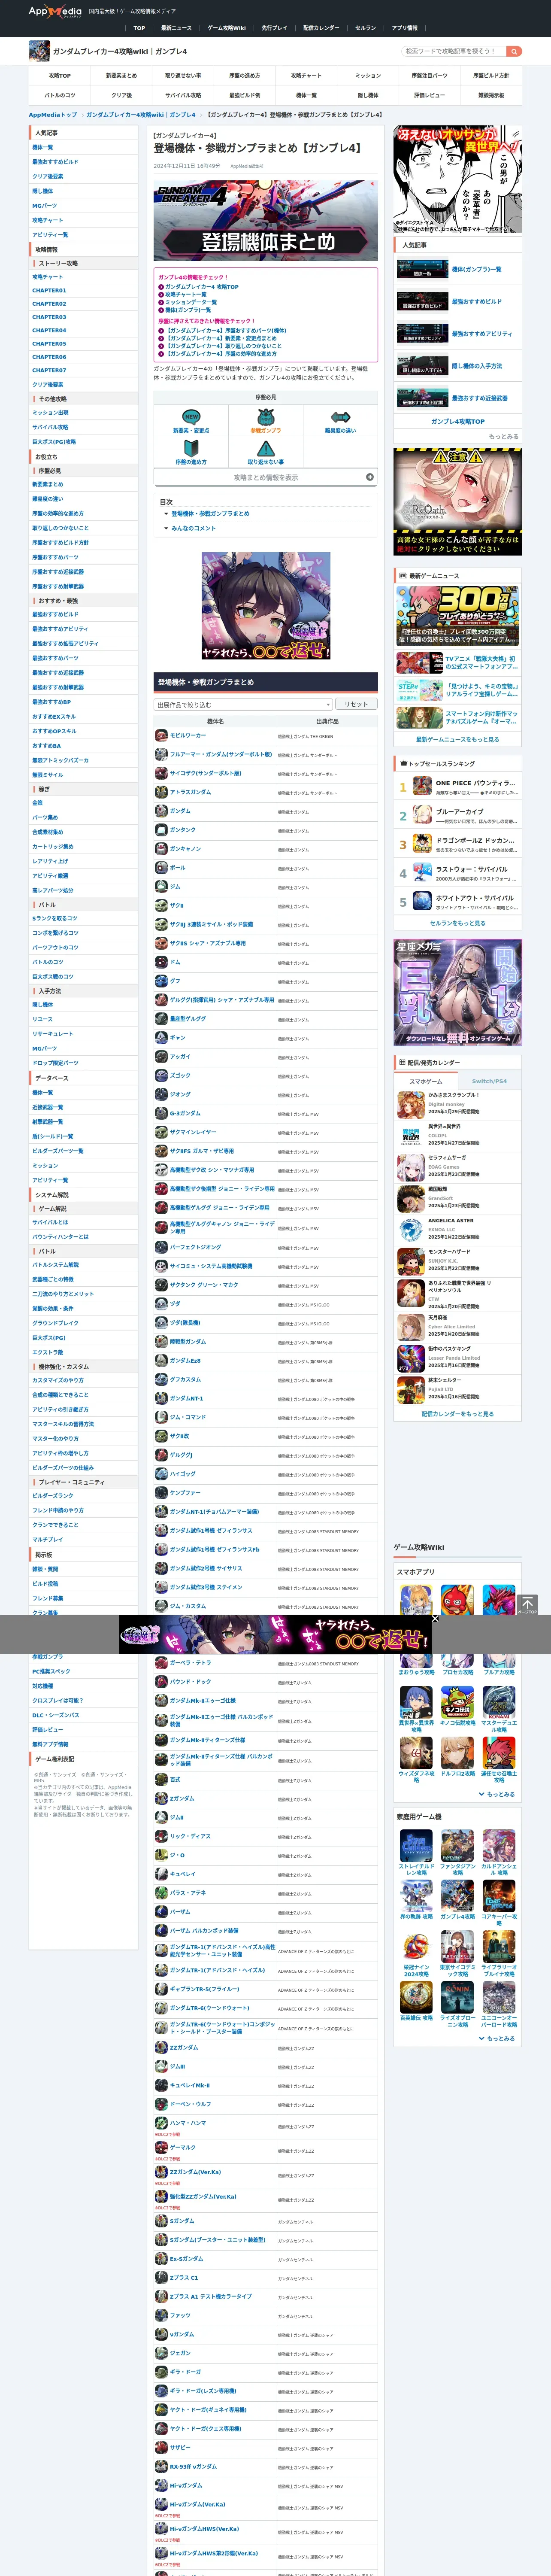Open 出展作品で絞り込む filter dropdown
Image resolution: width=551 pixels, height=2576 pixels.
[243, 704]
